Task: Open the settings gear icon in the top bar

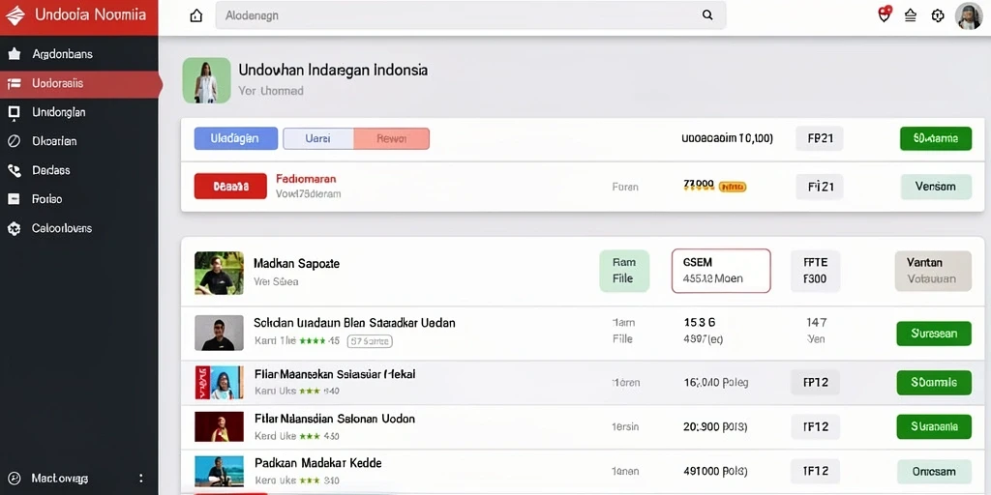Action: click(x=938, y=15)
